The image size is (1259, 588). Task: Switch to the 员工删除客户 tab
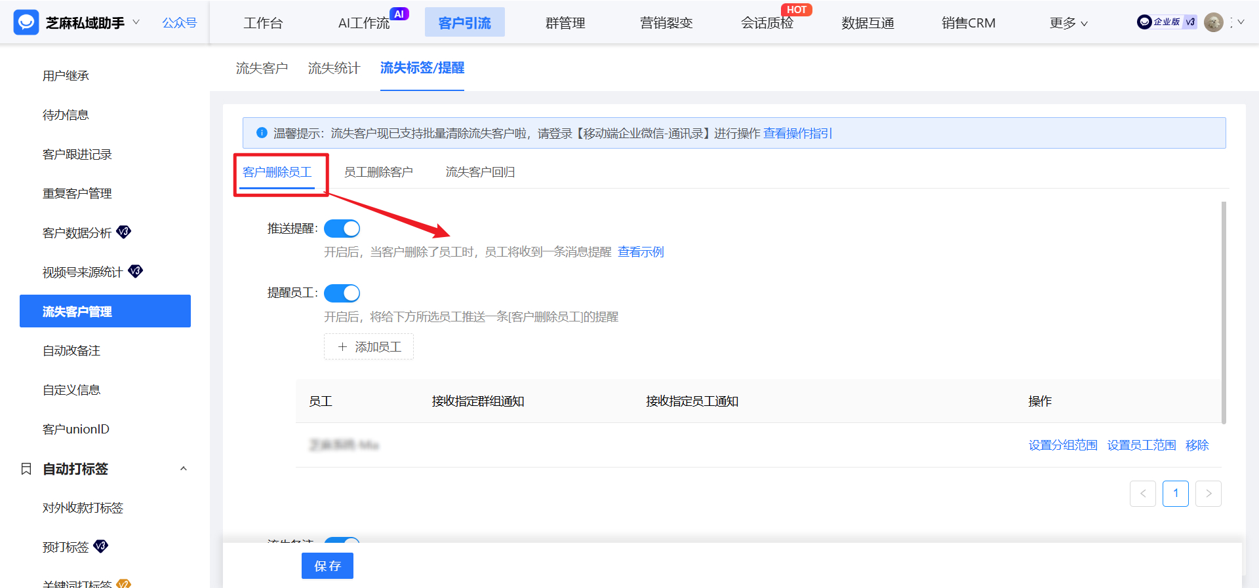[x=378, y=172]
